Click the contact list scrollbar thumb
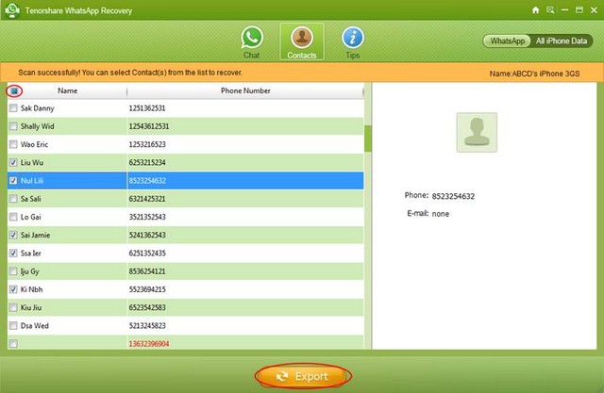604x393 pixels. (x=367, y=139)
